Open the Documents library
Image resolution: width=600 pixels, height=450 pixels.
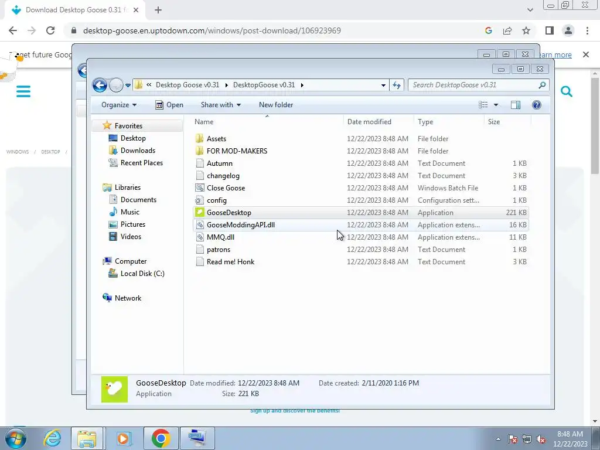pos(138,200)
